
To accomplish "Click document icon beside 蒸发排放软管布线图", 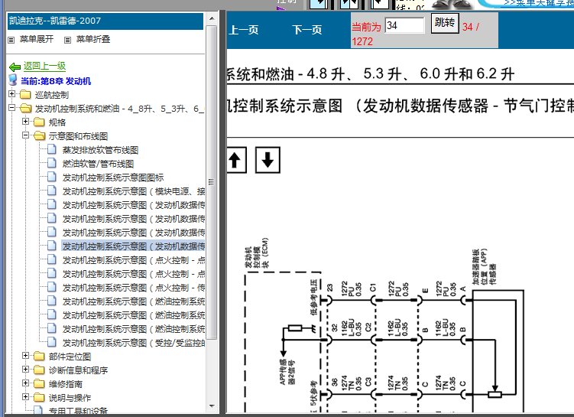I will click(x=52, y=149).
